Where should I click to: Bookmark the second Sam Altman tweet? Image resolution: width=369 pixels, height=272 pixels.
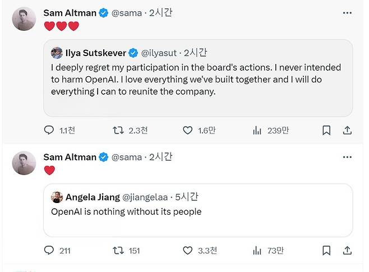coord(326,251)
